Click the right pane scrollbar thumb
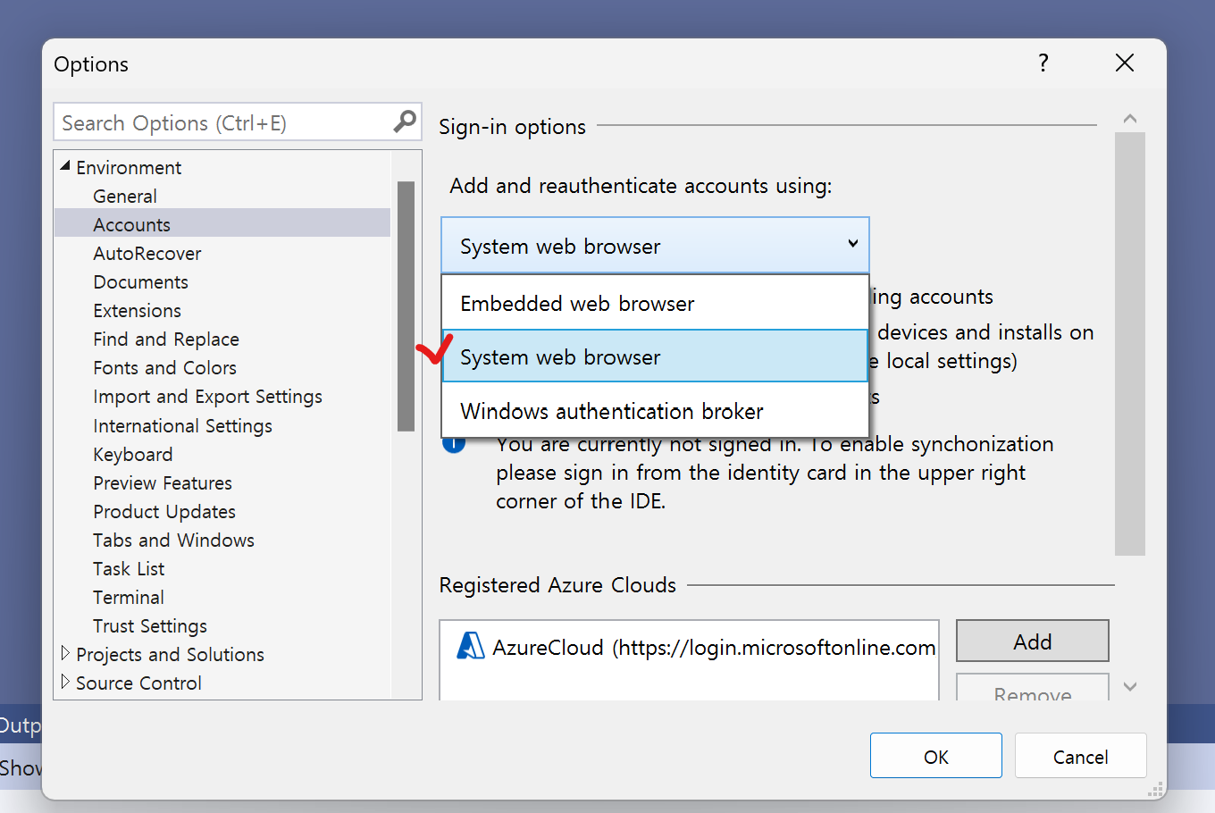This screenshot has width=1215, height=813. click(x=1130, y=344)
